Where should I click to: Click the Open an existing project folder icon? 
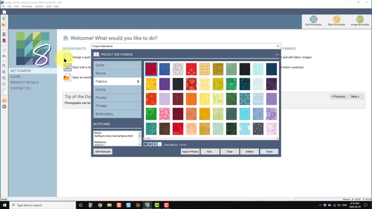[67, 77]
